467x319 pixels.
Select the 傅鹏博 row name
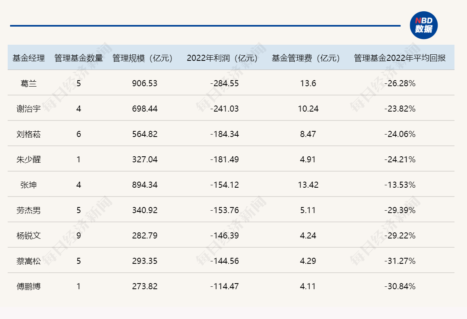pyautogui.click(x=29, y=286)
